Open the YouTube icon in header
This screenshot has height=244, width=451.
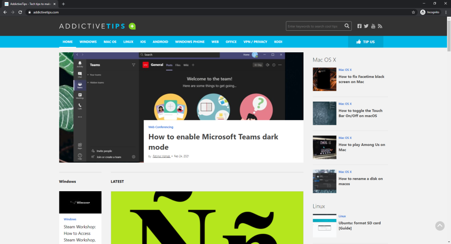373,26
